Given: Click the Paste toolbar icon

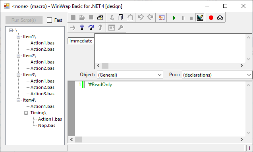Looking at the screenshot, I should click(x=129, y=17).
